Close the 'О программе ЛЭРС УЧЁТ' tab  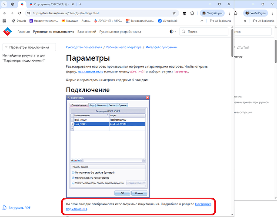coord(73,4)
